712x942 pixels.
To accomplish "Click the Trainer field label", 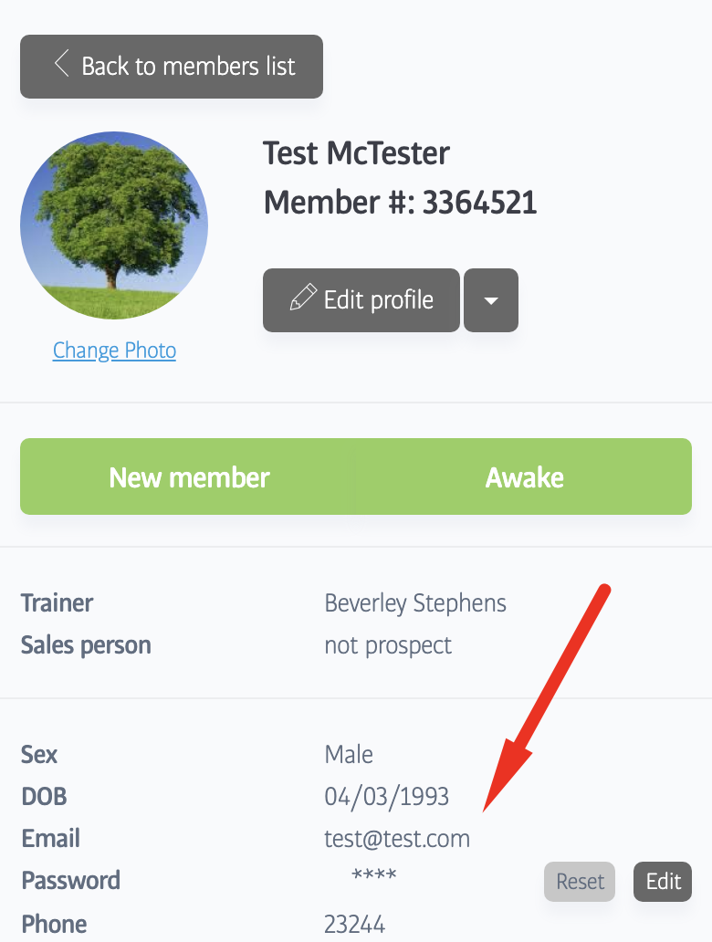I will [x=57, y=603].
